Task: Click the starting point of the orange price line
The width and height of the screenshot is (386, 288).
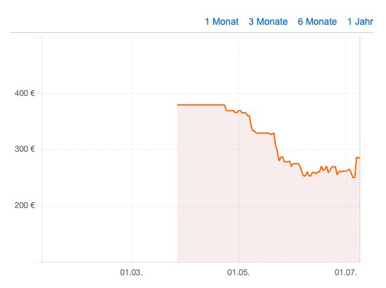Action: click(178, 105)
